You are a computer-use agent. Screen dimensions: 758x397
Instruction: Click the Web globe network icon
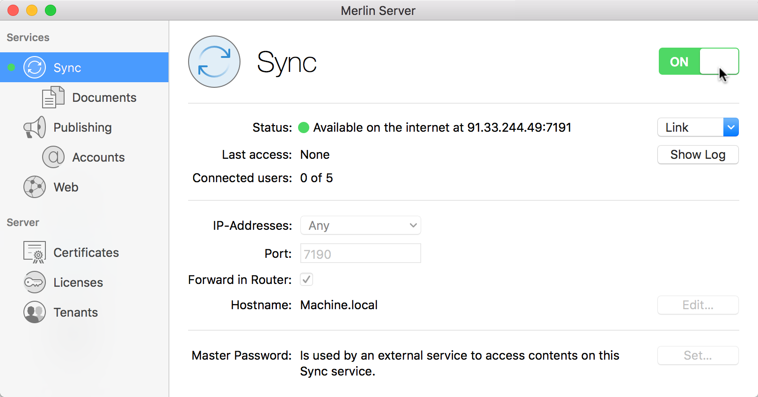(x=35, y=187)
